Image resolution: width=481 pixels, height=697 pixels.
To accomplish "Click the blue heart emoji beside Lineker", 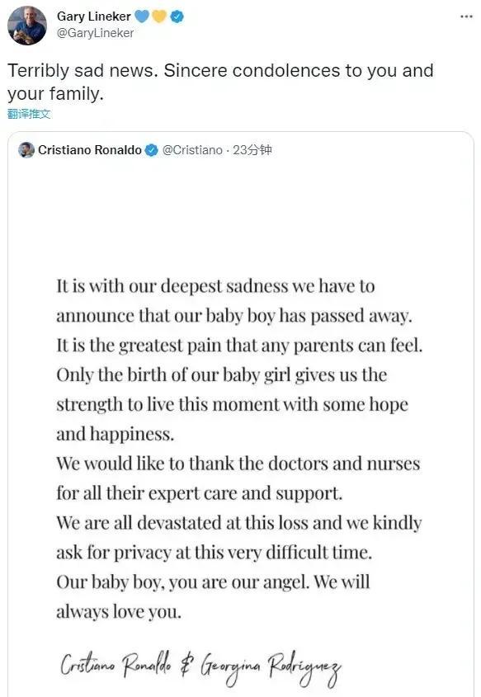I will [x=142, y=16].
